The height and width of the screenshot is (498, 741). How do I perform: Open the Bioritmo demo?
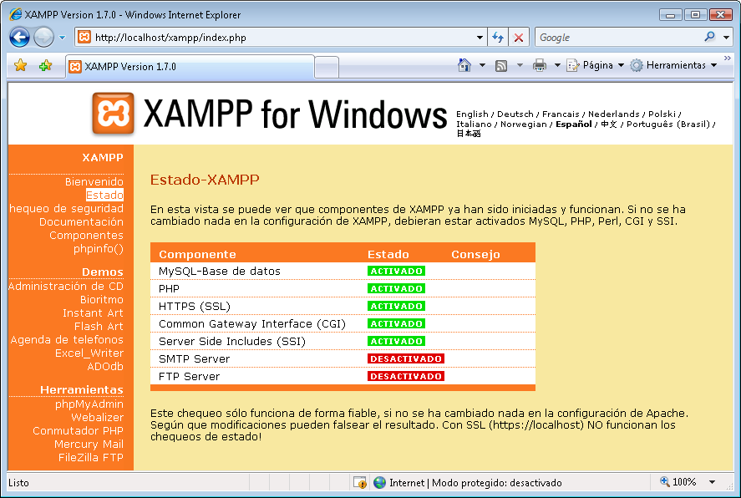pyautogui.click(x=102, y=300)
